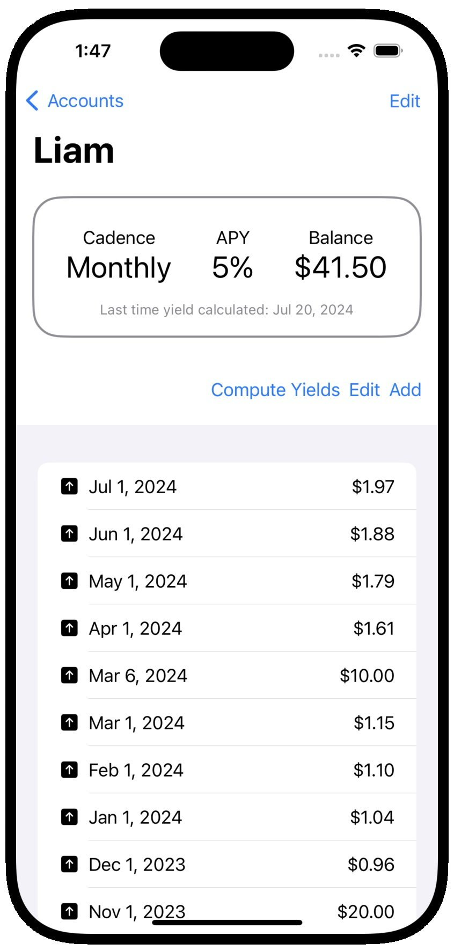This screenshot has width=454, height=951.
Task: Tap the Balance $41.50 summary
Action: tap(340, 267)
